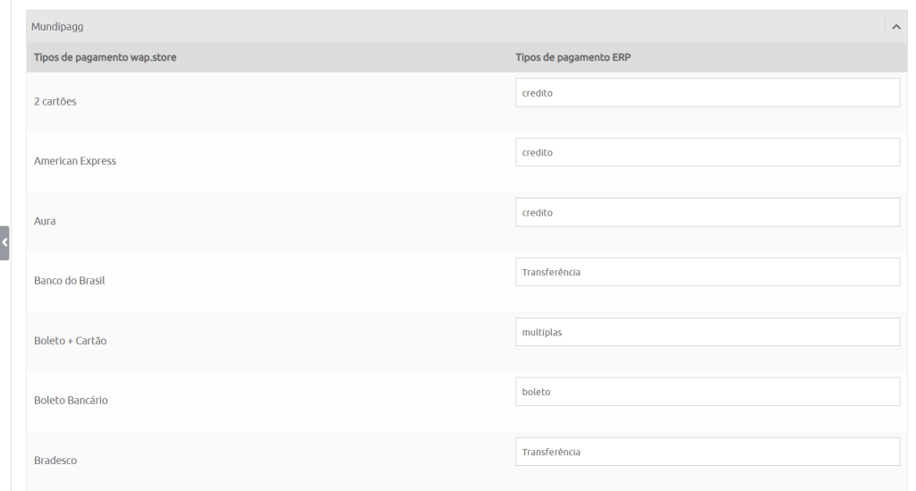Click ERP field for 2 cartões
916x491 pixels.
(708, 93)
